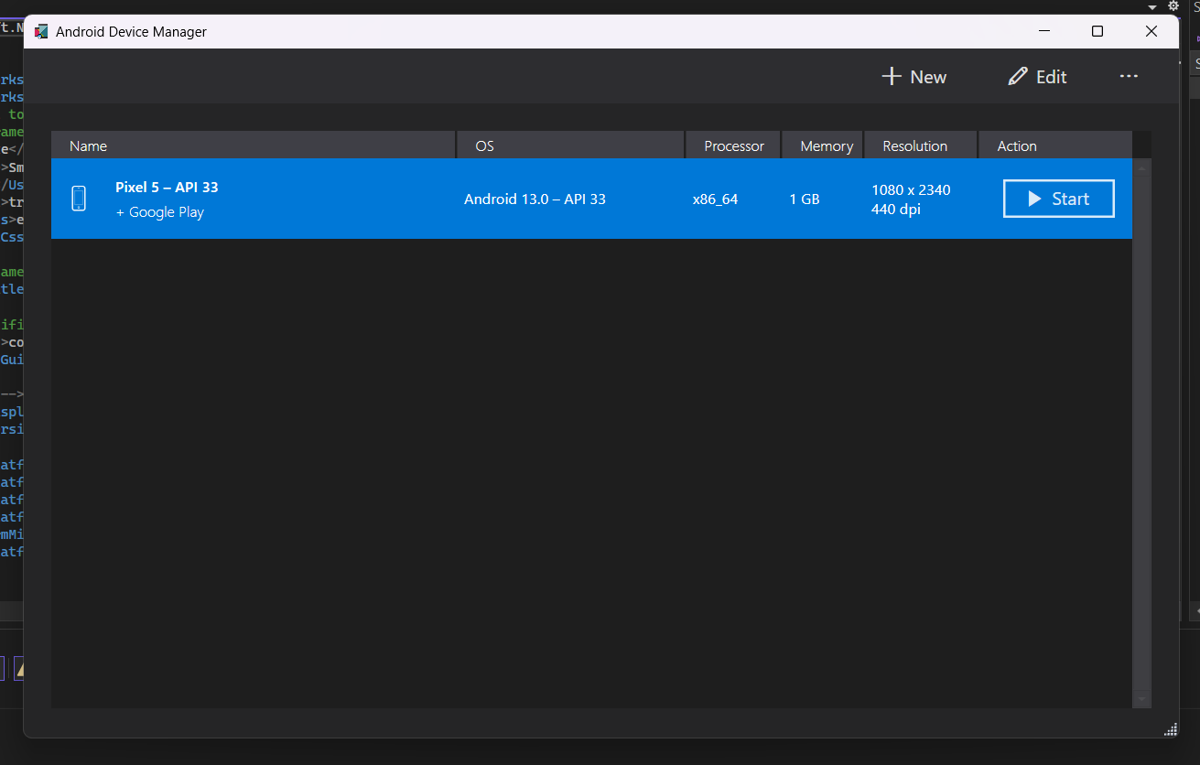
Task: Sort devices by Processor column header
Action: click(x=734, y=145)
